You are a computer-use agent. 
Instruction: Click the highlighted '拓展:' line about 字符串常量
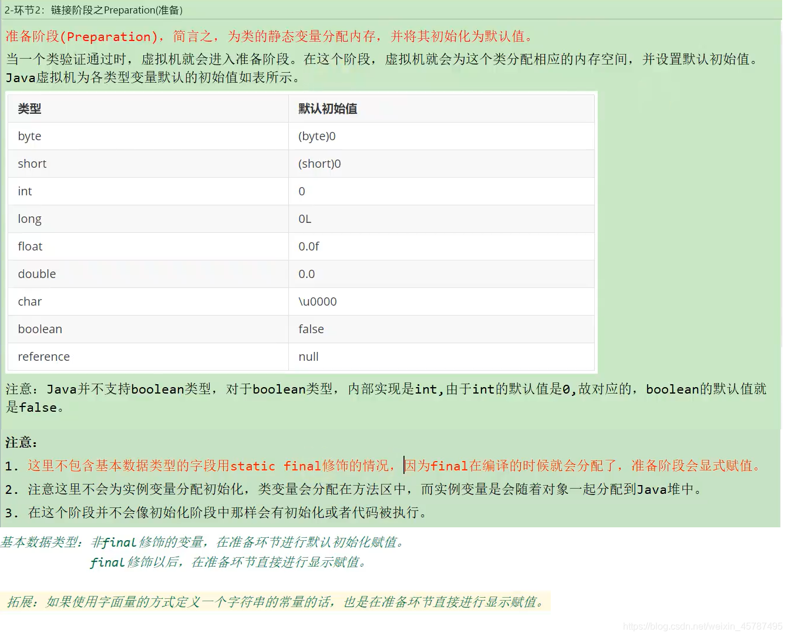point(275,602)
